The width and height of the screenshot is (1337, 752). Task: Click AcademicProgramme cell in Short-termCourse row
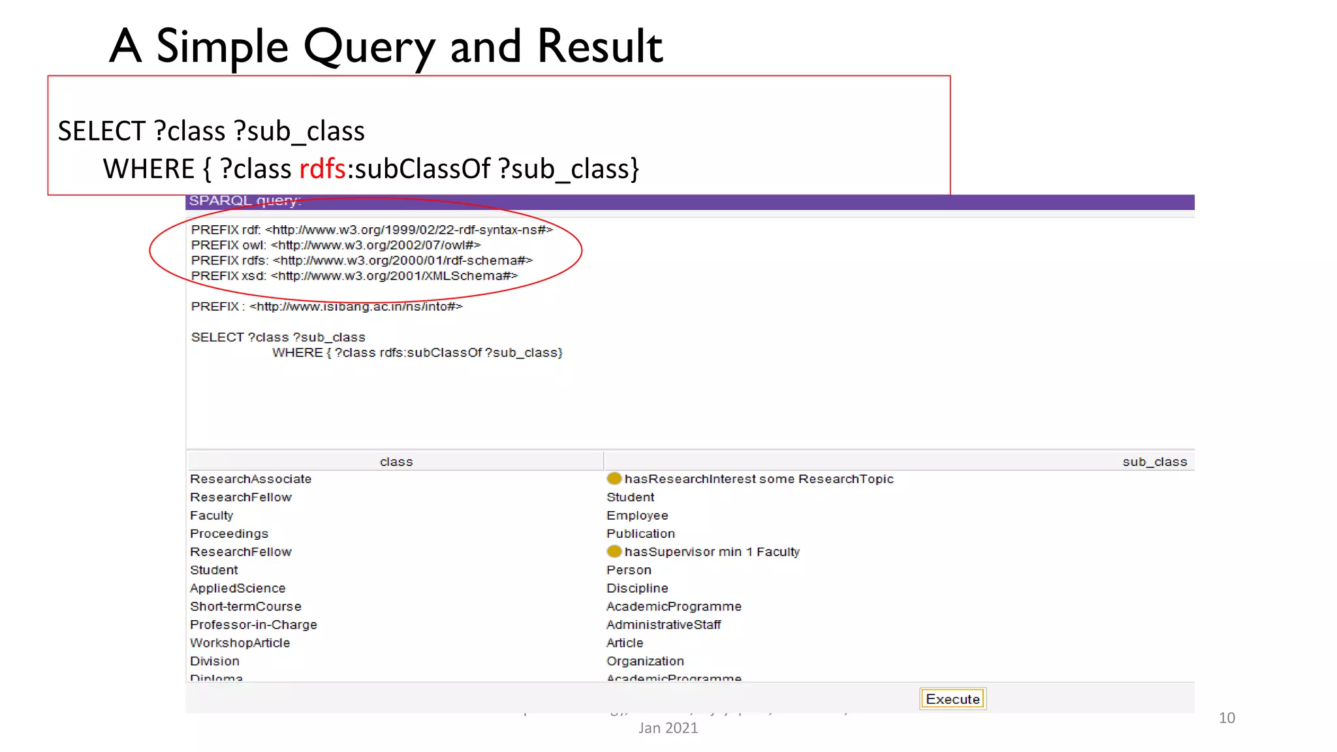[674, 607]
